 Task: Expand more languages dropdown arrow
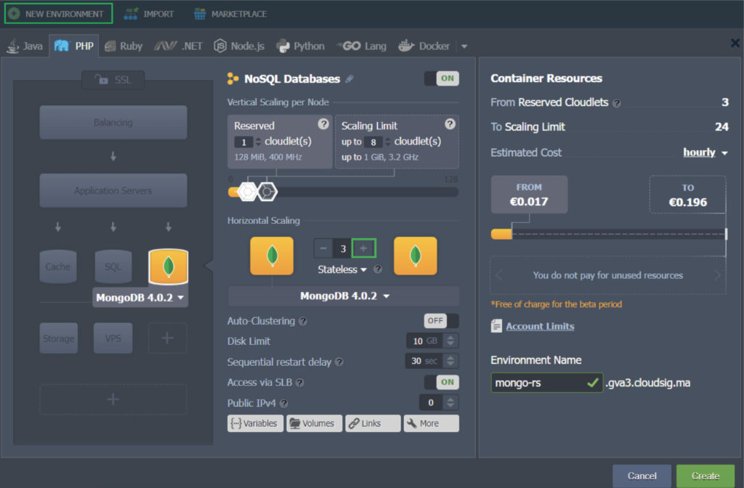pos(464,46)
